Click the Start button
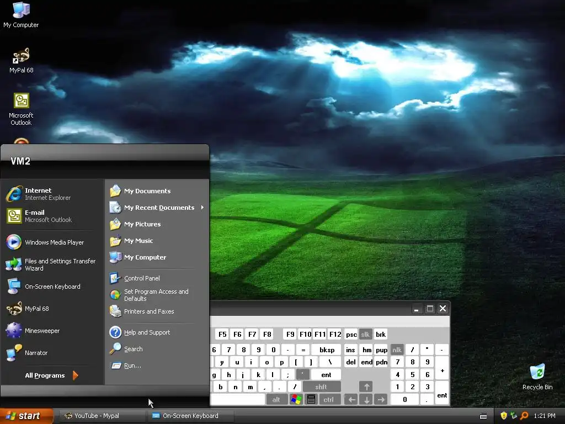 coord(26,416)
